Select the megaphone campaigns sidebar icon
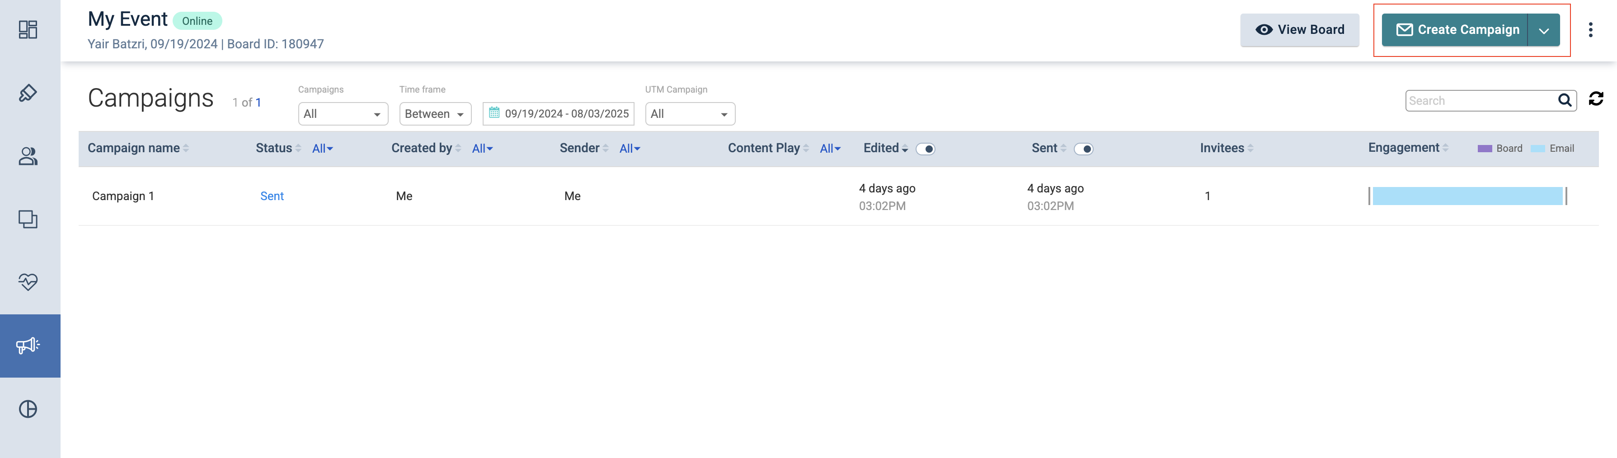The image size is (1617, 458). point(28,346)
